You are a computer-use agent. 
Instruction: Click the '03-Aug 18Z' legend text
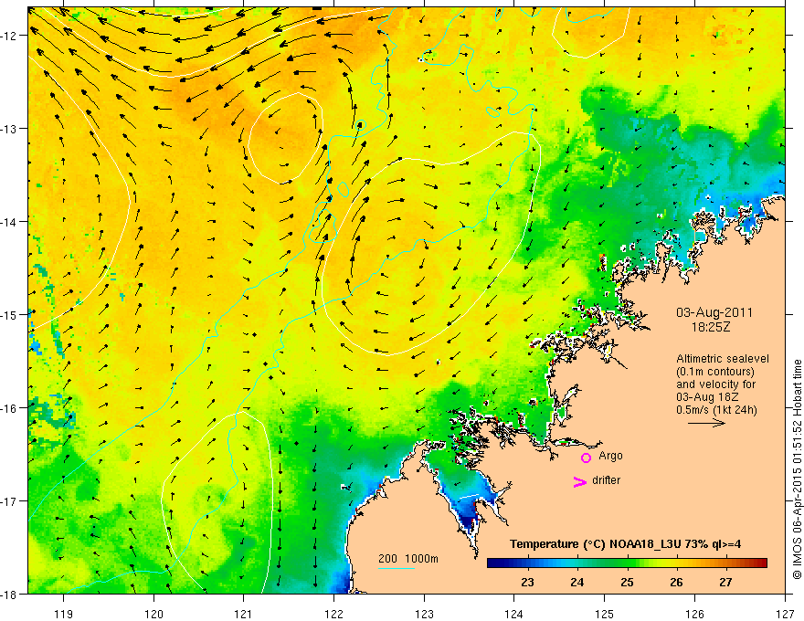tap(708, 397)
